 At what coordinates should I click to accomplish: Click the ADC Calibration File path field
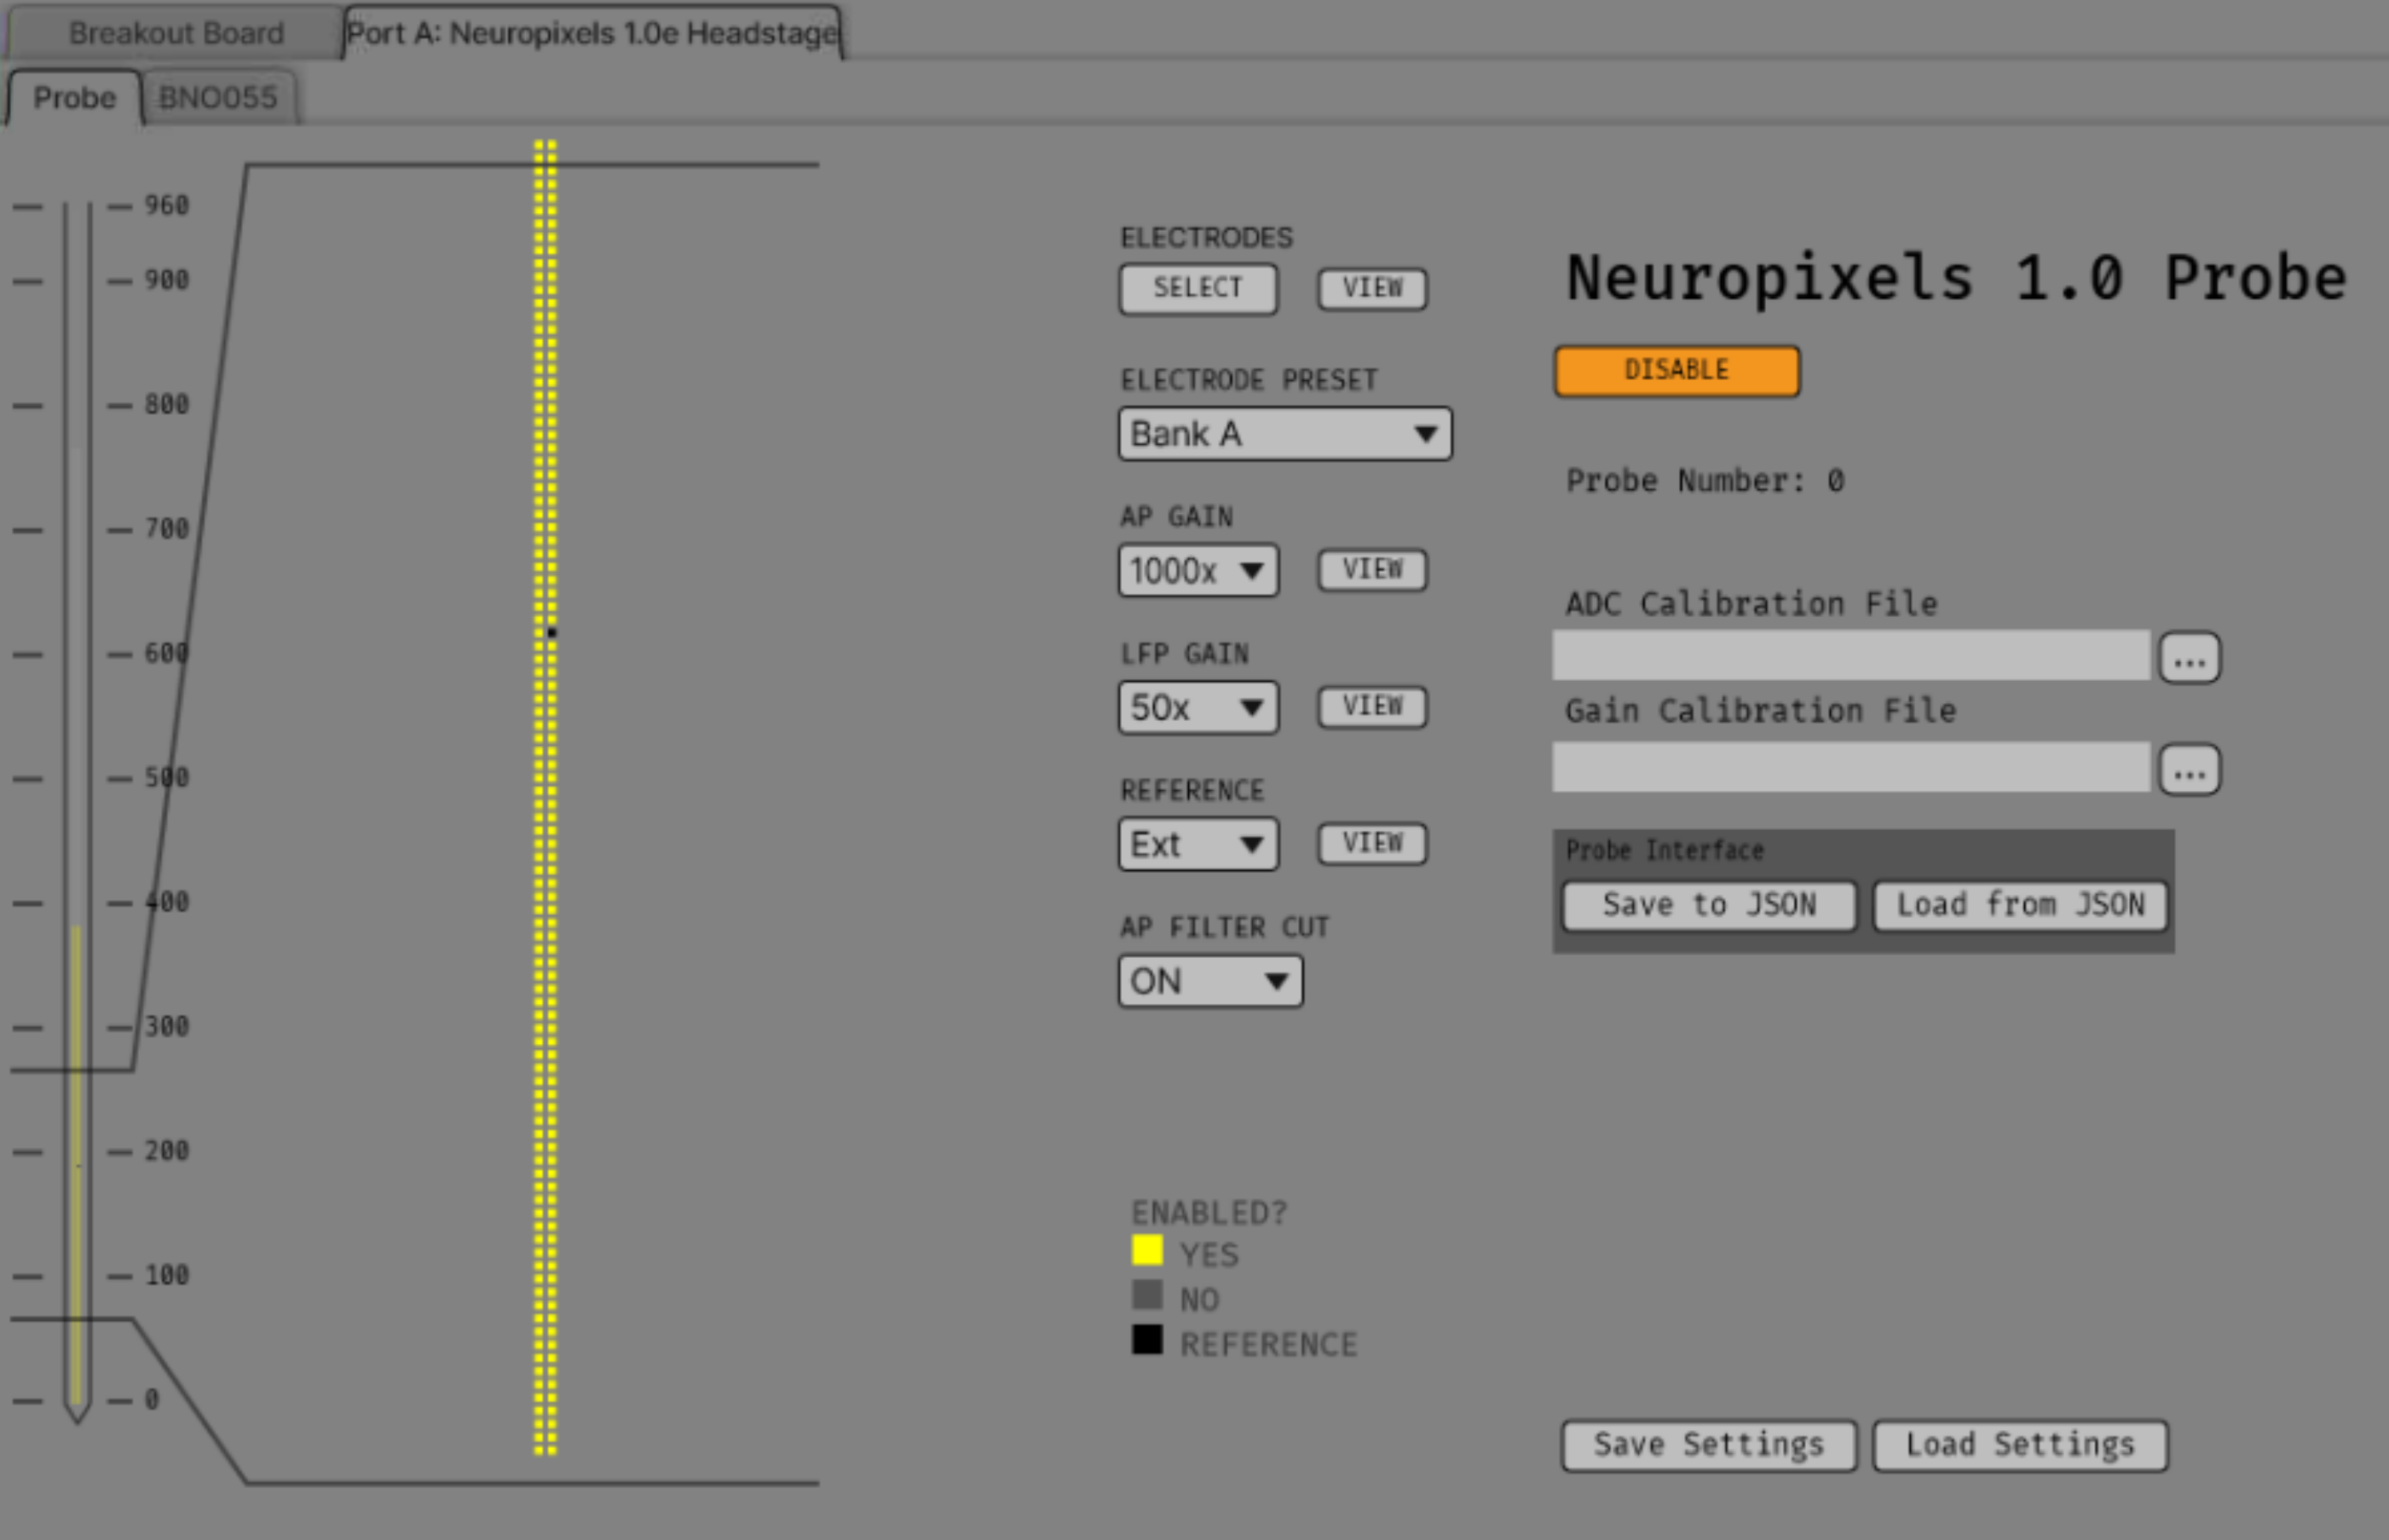click(x=1850, y=655)
